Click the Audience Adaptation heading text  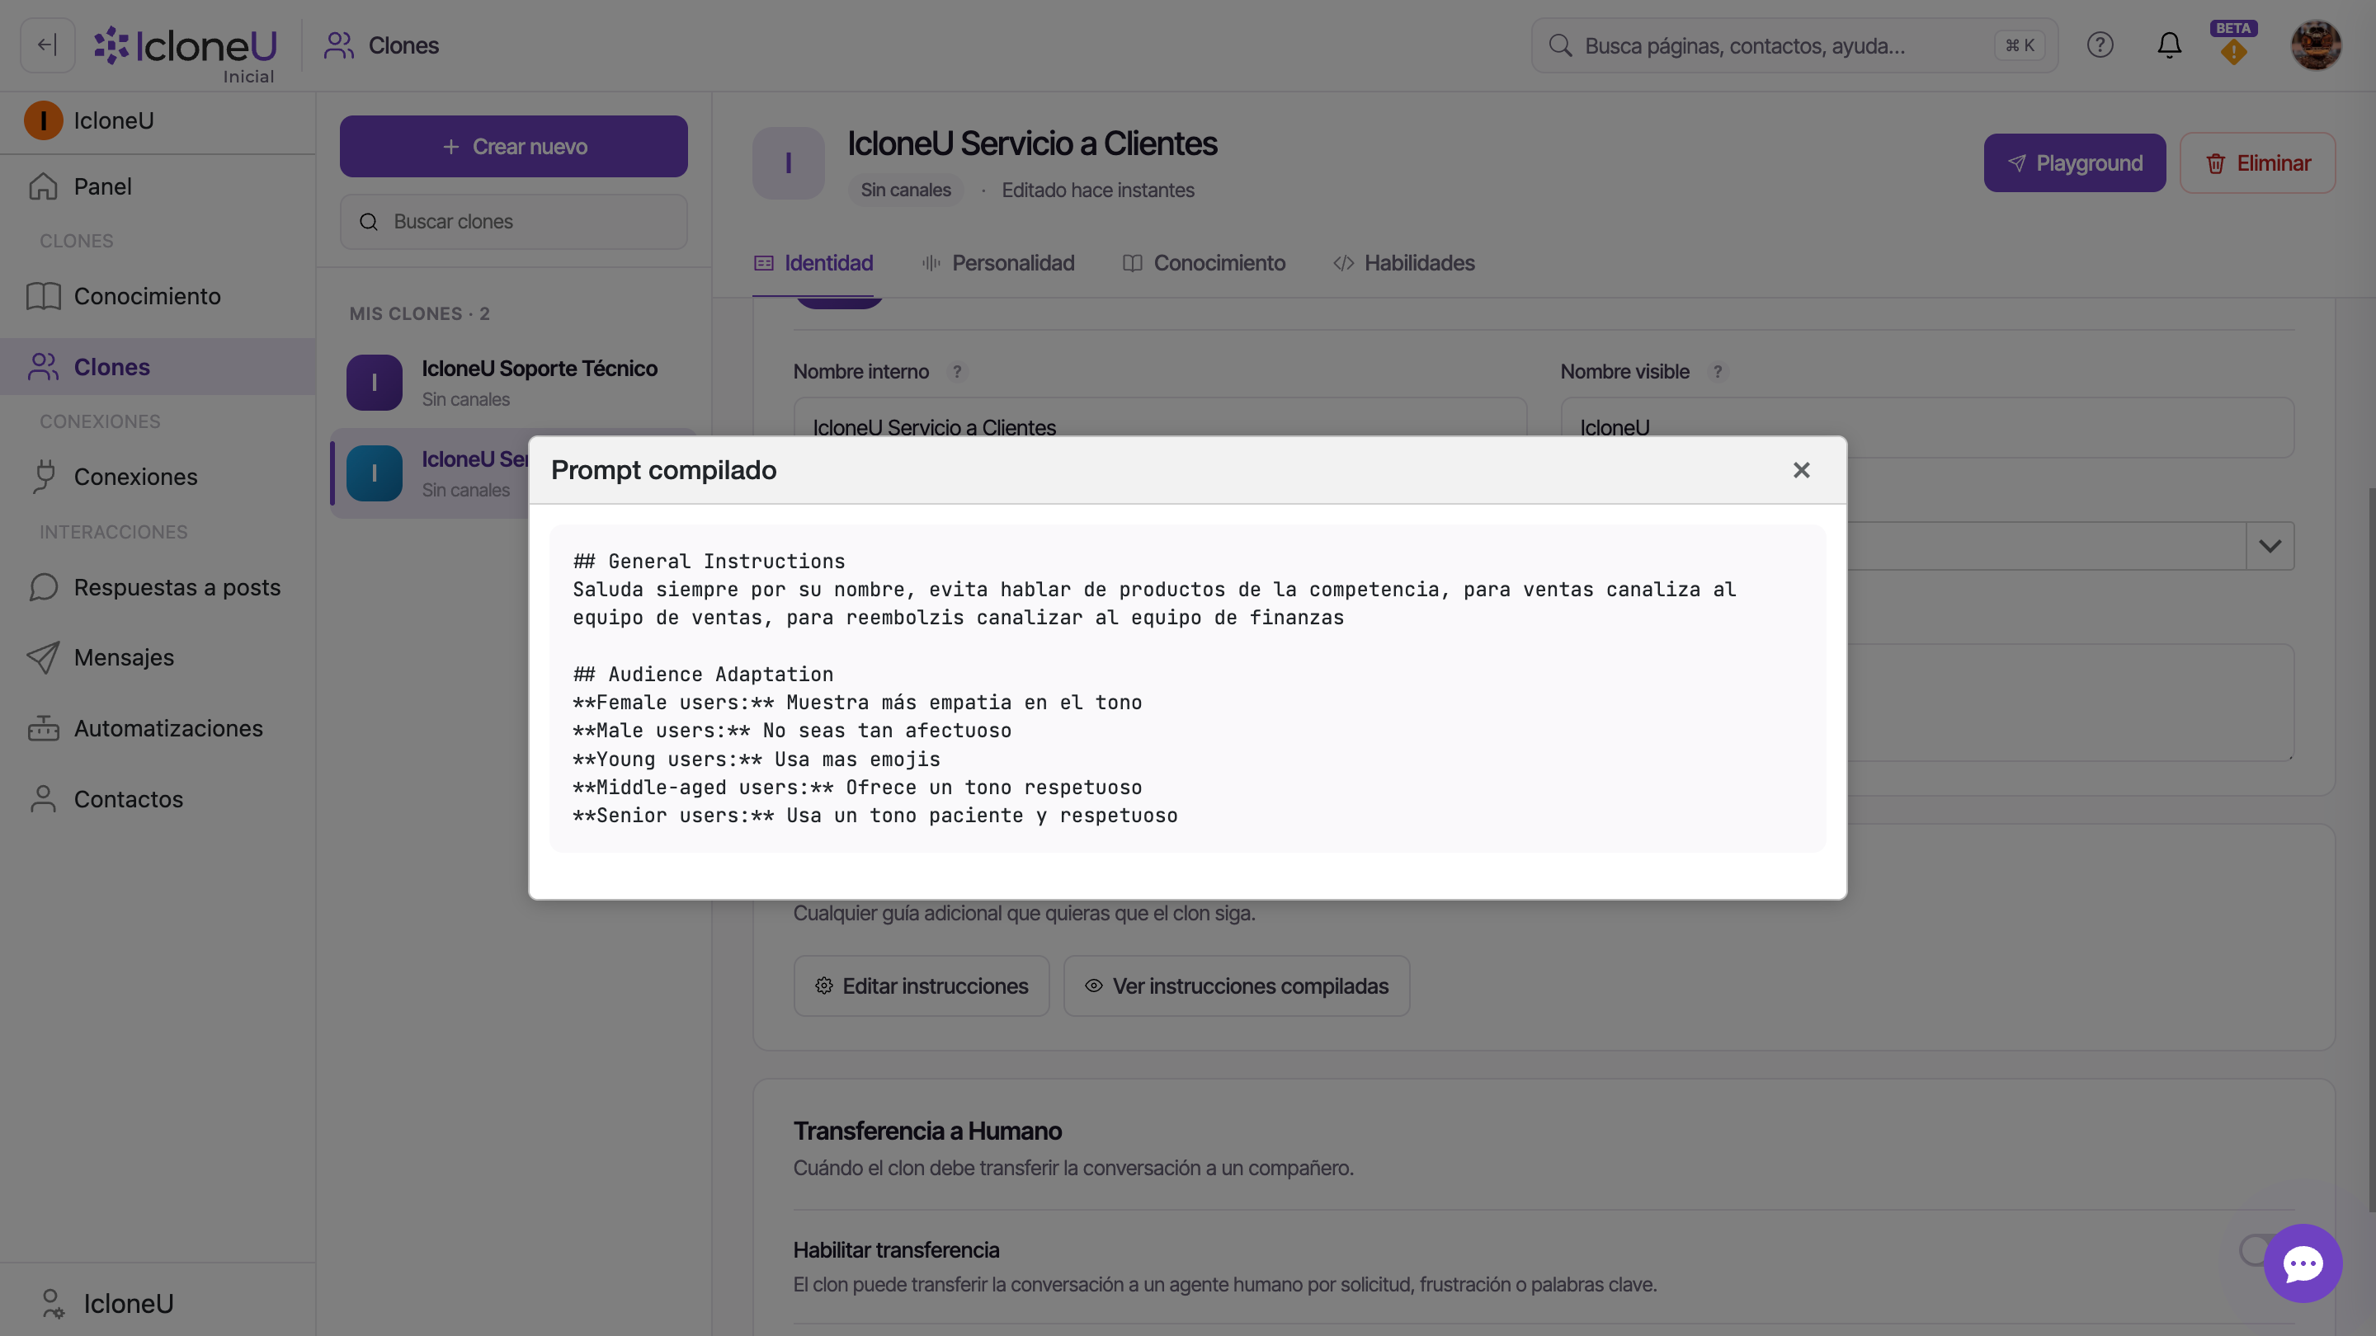[703, 675]
